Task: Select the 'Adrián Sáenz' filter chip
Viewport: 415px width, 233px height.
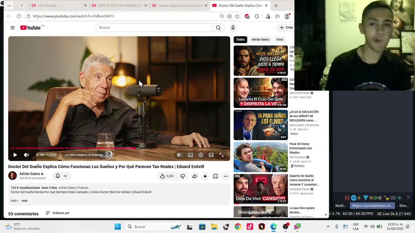Action: 260,39
